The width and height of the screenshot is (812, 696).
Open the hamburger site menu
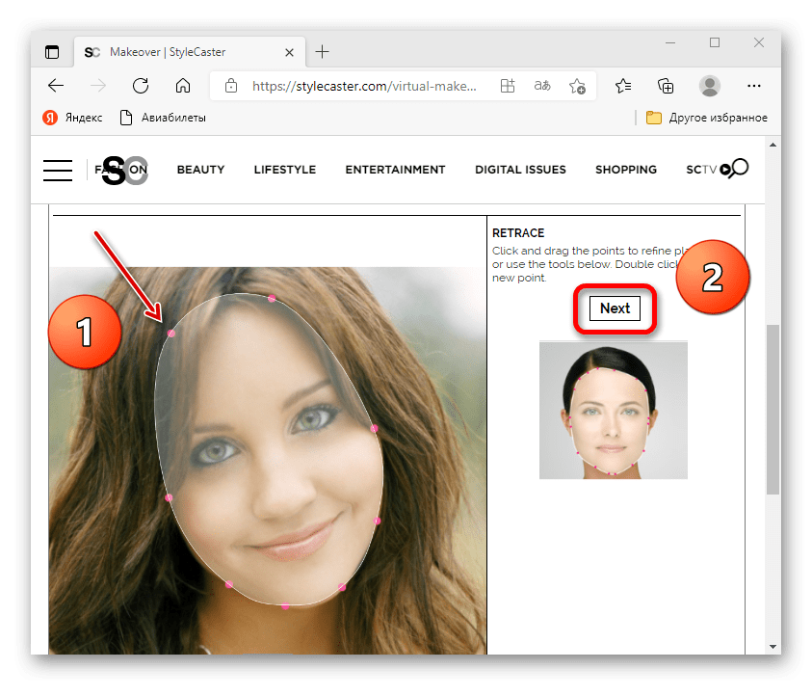click(x=58, y=170)
